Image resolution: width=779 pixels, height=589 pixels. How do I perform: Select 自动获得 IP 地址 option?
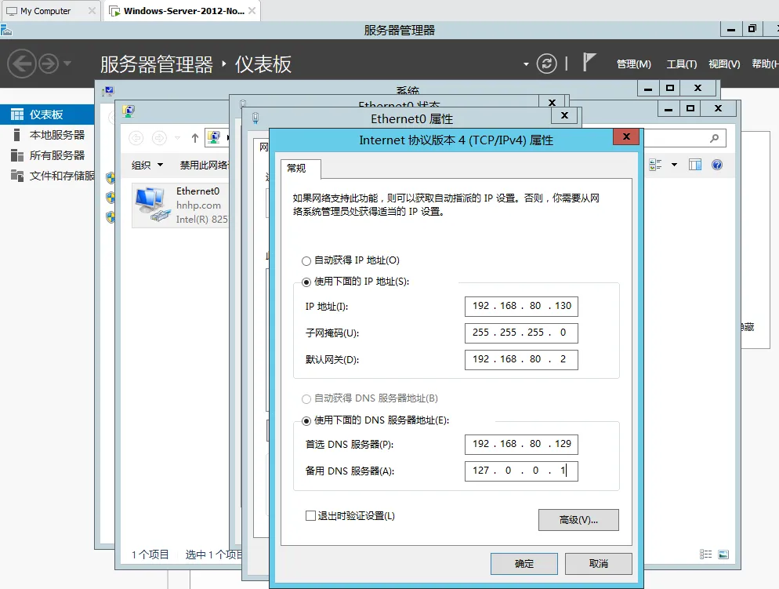307,262
